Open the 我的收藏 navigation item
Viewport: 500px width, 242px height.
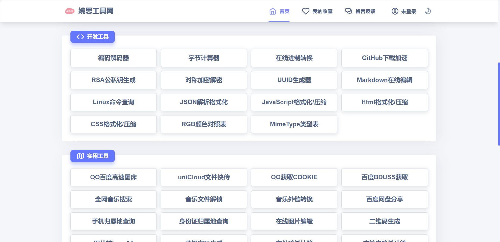[317, 11]
